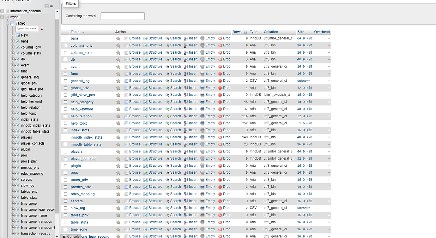
Task: Expand the information_schema database node
Action: (x=3, y=11)
